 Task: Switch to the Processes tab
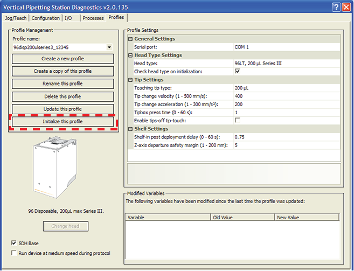(x=93, y=18)
